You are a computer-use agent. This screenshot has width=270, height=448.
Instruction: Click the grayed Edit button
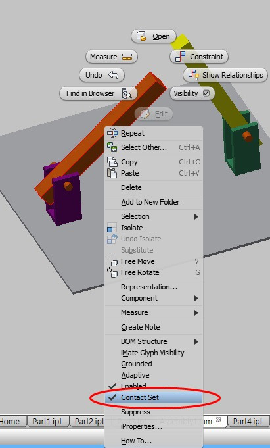click(x=154, y=114)
